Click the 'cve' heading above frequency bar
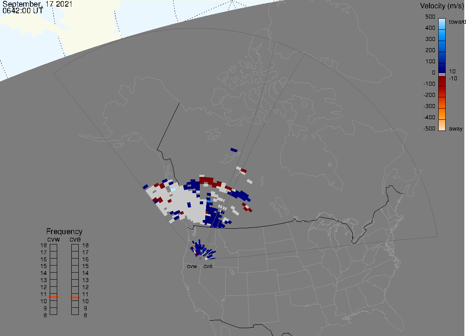 click(x=75, y=239)
